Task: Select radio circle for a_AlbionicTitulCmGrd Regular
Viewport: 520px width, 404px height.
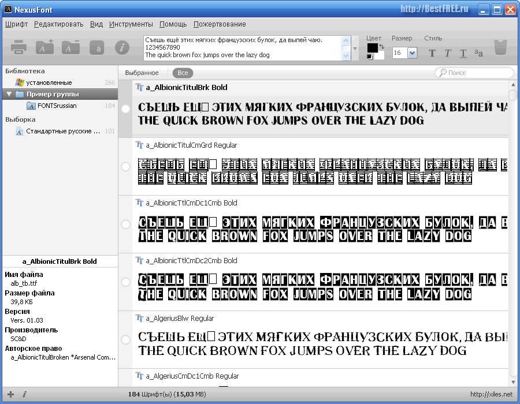Action: point(125,166)
